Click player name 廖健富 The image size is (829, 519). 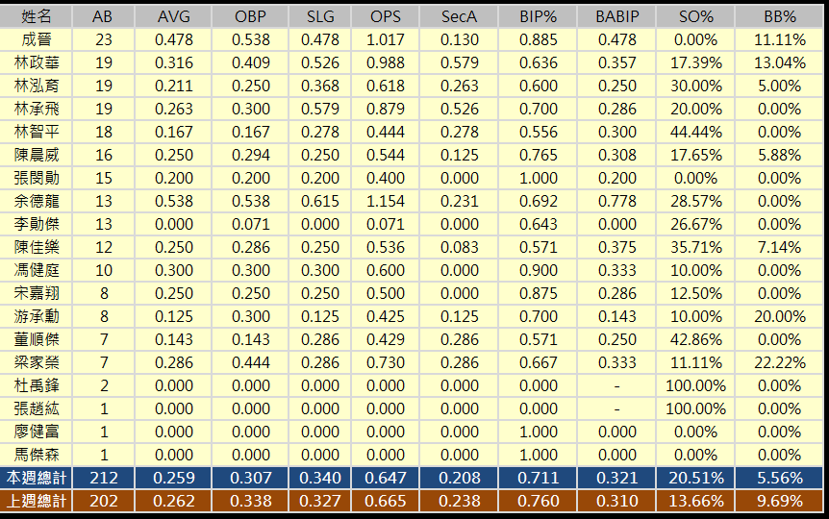pyautogui.click(x=37, y=432)
